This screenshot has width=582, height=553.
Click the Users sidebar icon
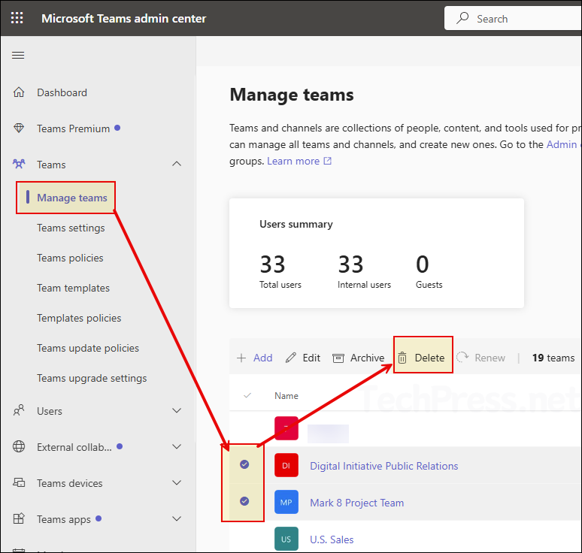point(19,410)
